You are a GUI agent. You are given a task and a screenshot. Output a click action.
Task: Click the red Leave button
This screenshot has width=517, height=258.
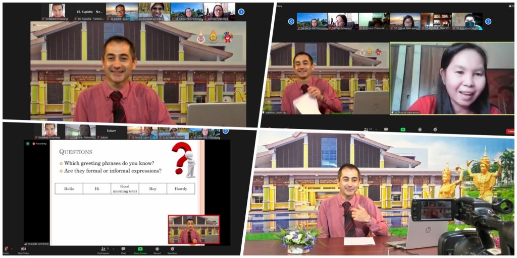coord(510,131)
